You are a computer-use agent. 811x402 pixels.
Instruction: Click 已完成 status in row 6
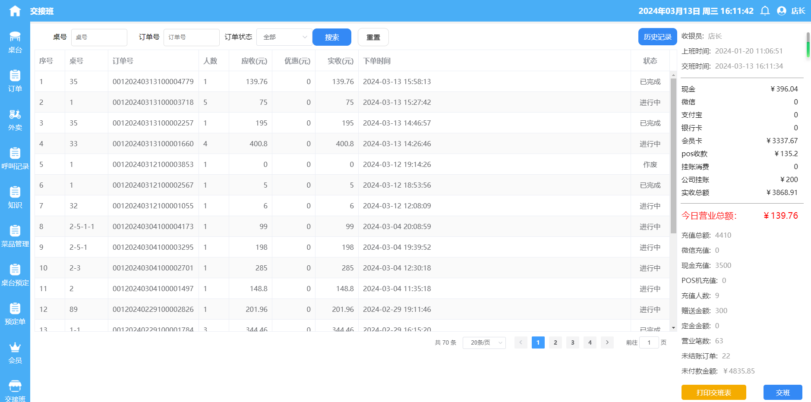[650, 185]
